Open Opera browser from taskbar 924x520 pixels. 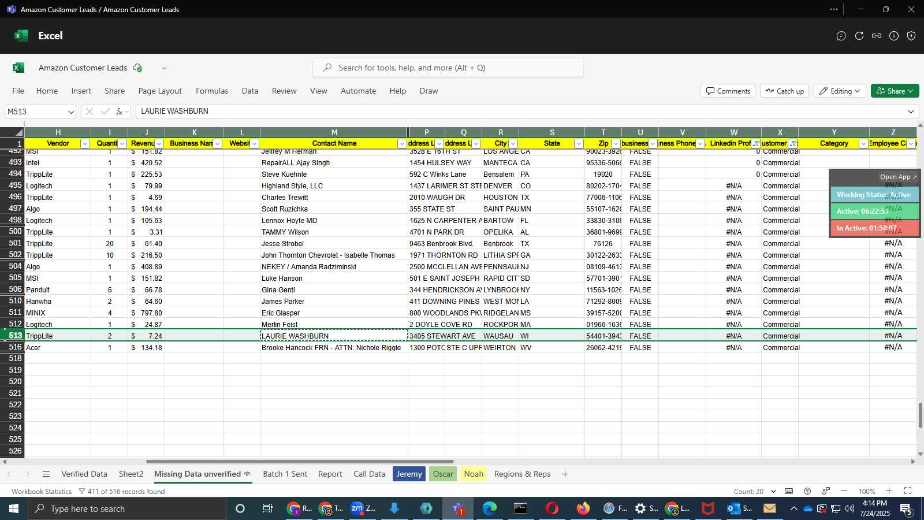tap(552, 508)
